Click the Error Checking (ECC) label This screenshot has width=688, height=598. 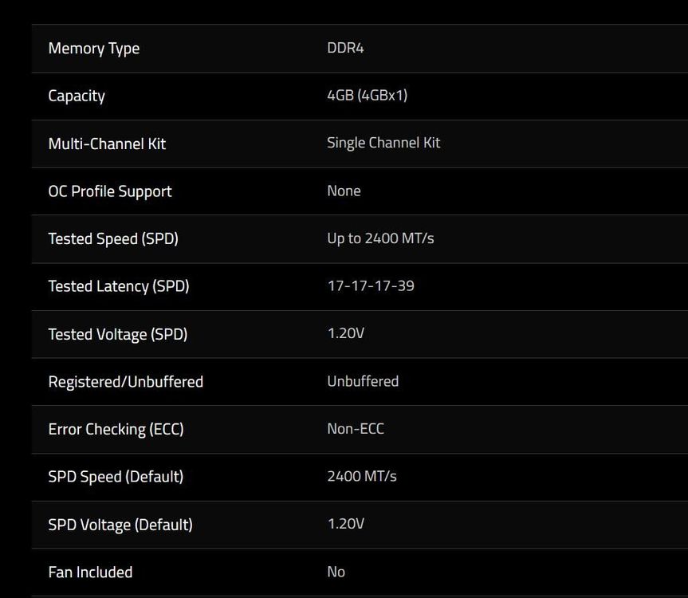pyautogui.click(x=116, y=430)
